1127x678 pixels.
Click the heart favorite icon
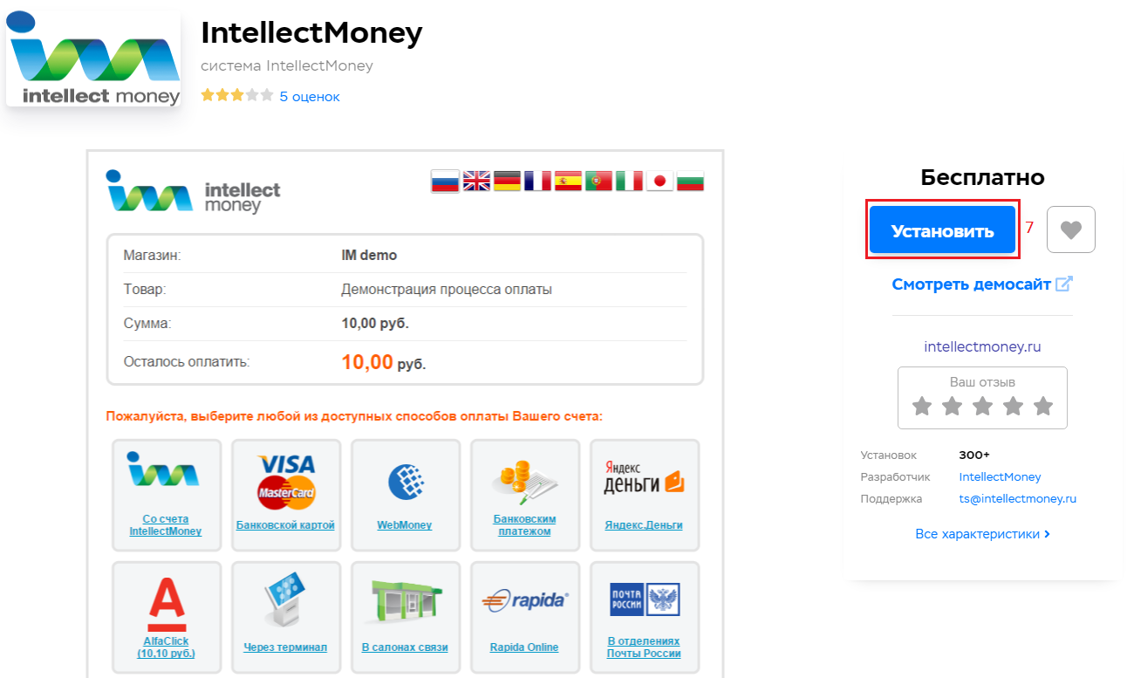pyautogui.click(x=1070, y=230)
